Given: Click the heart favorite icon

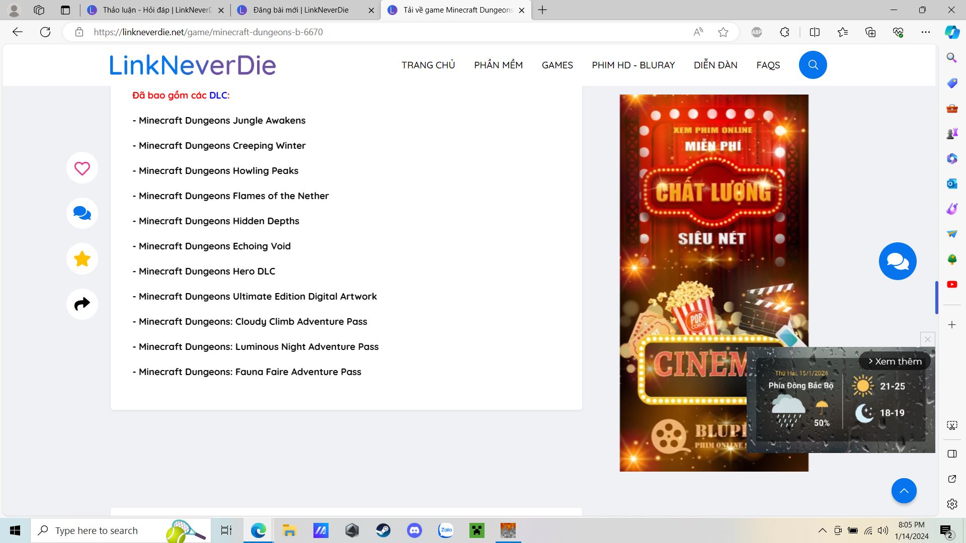Looking at the screenshot, I should (82, 168).
